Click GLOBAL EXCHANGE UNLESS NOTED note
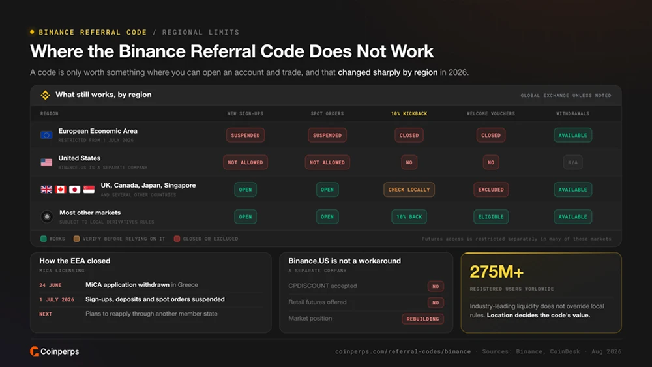This screenshot has width=652, height=367. (x=566, y=96)
